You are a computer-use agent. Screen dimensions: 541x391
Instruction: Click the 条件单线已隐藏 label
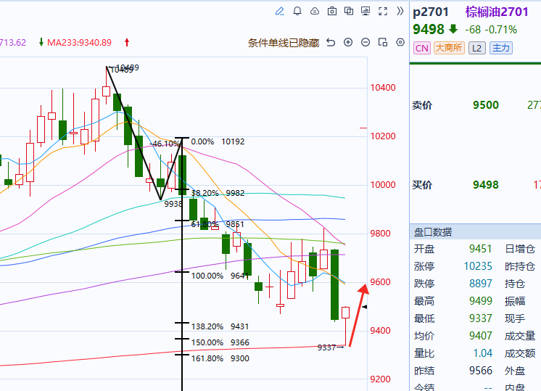(x=284, y=43)
